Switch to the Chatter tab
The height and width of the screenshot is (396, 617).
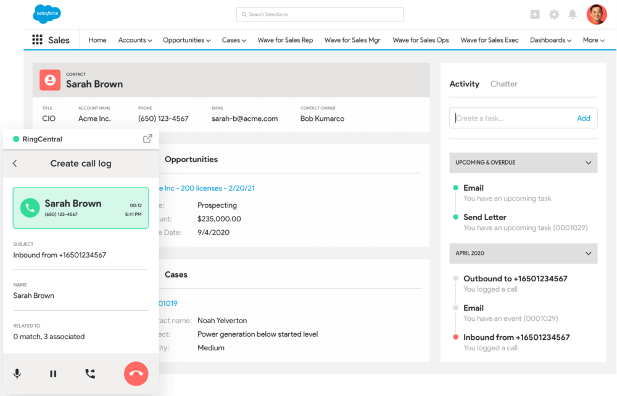point(503,83)
